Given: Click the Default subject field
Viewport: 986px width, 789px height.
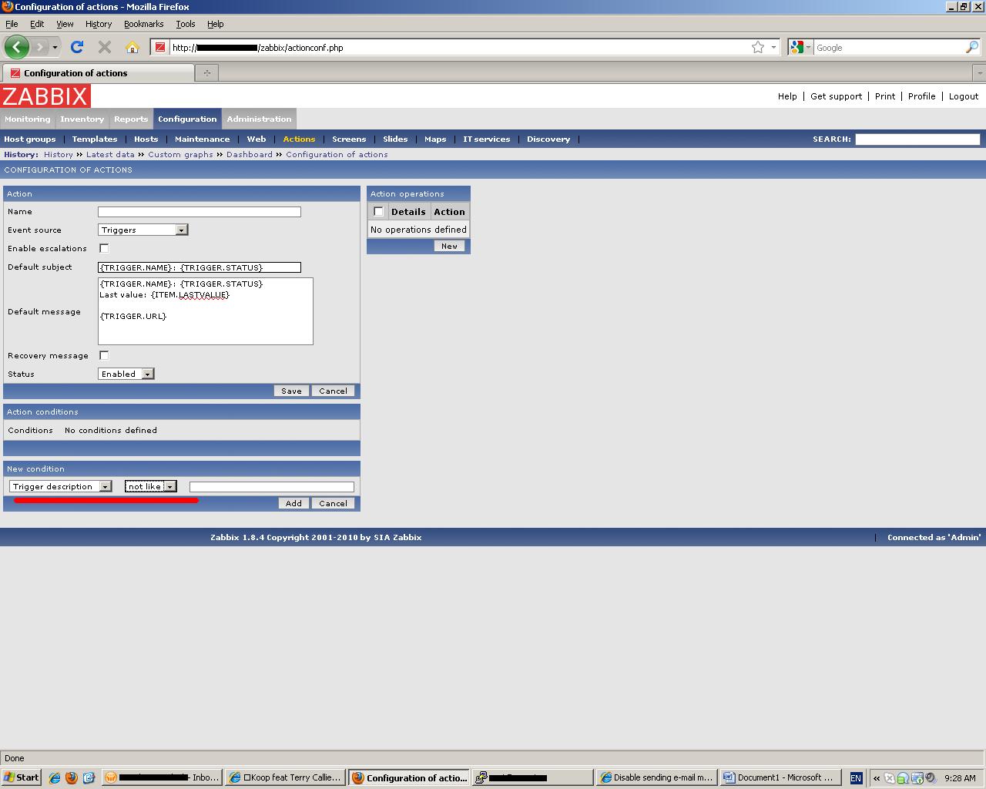Looking at the screenshot, I should [200, 267].
